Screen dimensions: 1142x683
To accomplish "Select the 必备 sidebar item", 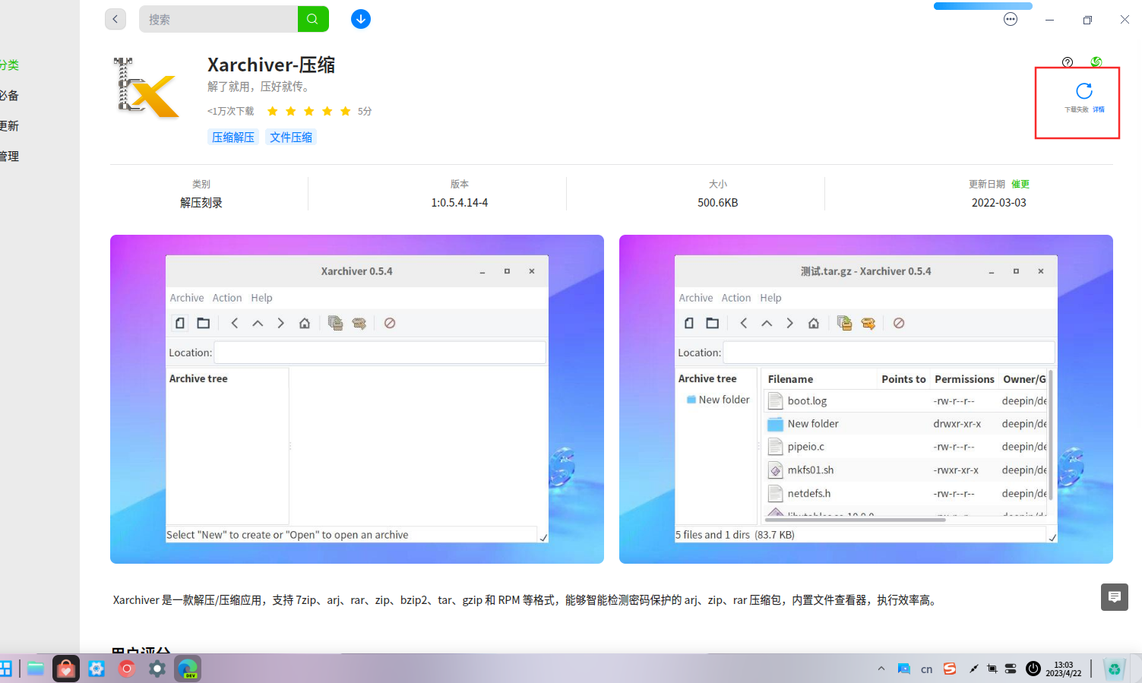I will tap(9, 96).
